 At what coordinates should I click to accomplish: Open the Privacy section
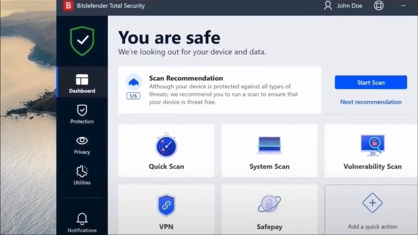tap(82, 145)
